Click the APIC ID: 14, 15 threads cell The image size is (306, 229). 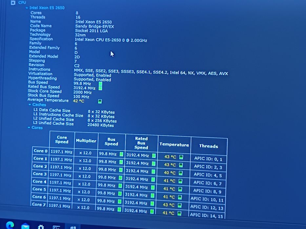click(x=206, y=216)
